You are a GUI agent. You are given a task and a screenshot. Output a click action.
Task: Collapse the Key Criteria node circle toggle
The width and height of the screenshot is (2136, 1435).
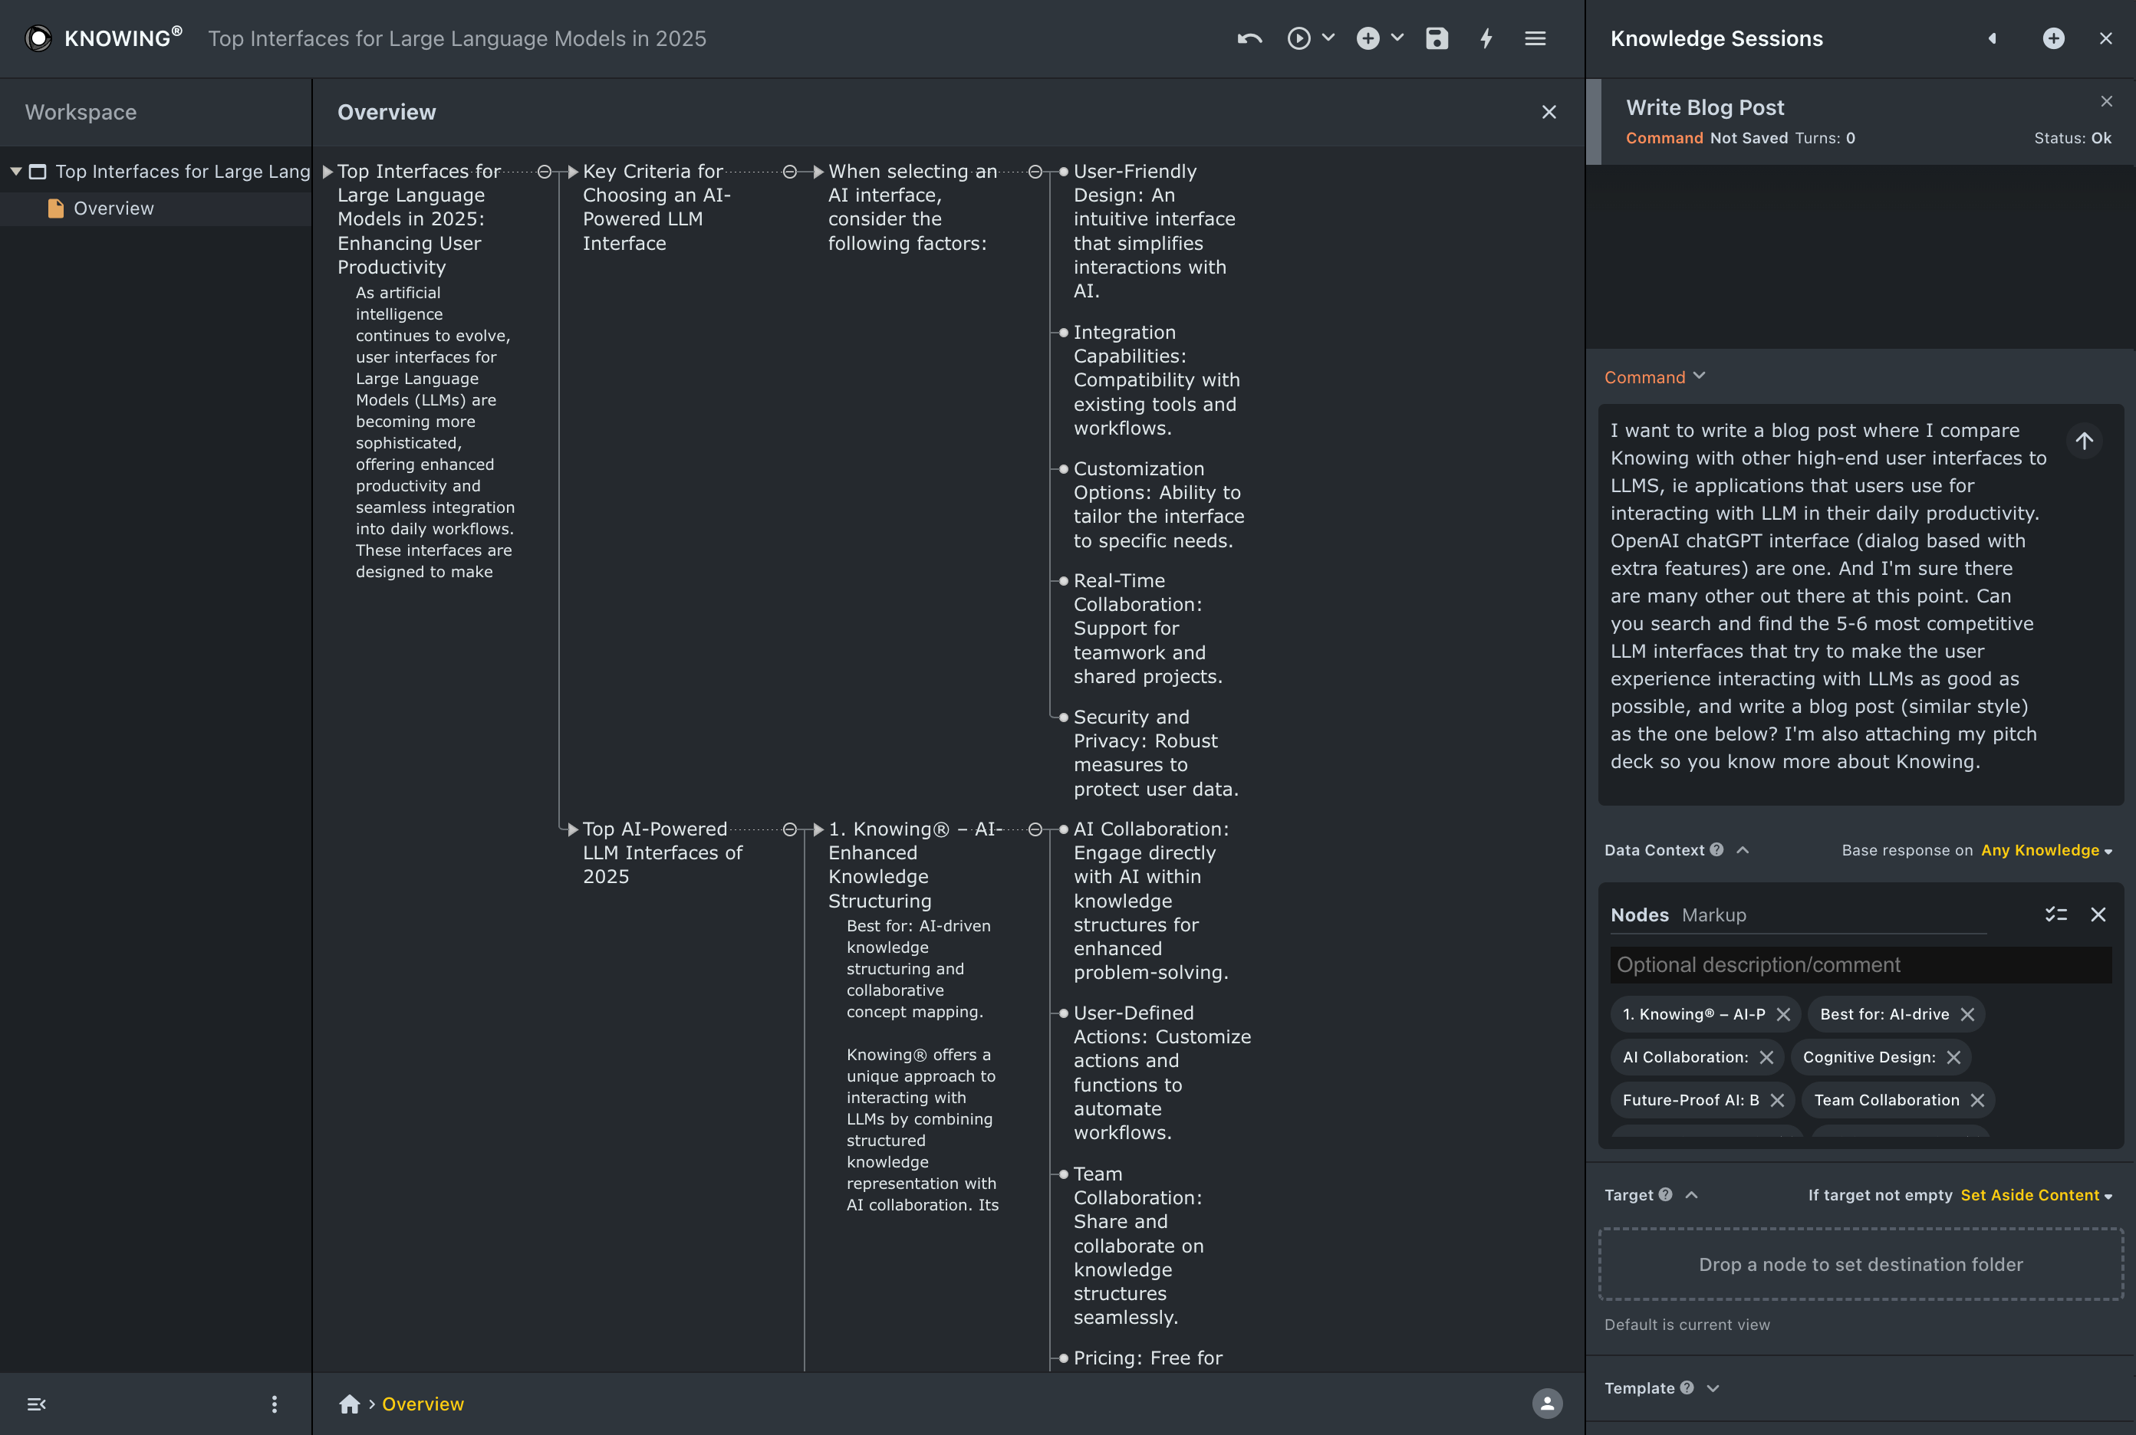tap(789, 172)
